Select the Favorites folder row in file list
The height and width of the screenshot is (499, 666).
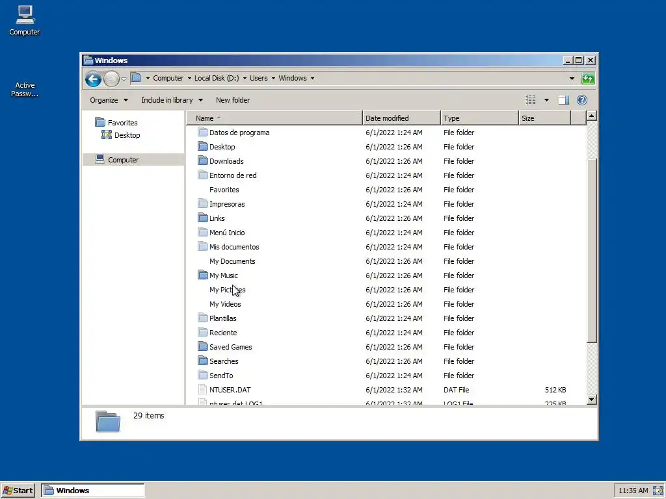pyautogui.click(x=386, y=190)
